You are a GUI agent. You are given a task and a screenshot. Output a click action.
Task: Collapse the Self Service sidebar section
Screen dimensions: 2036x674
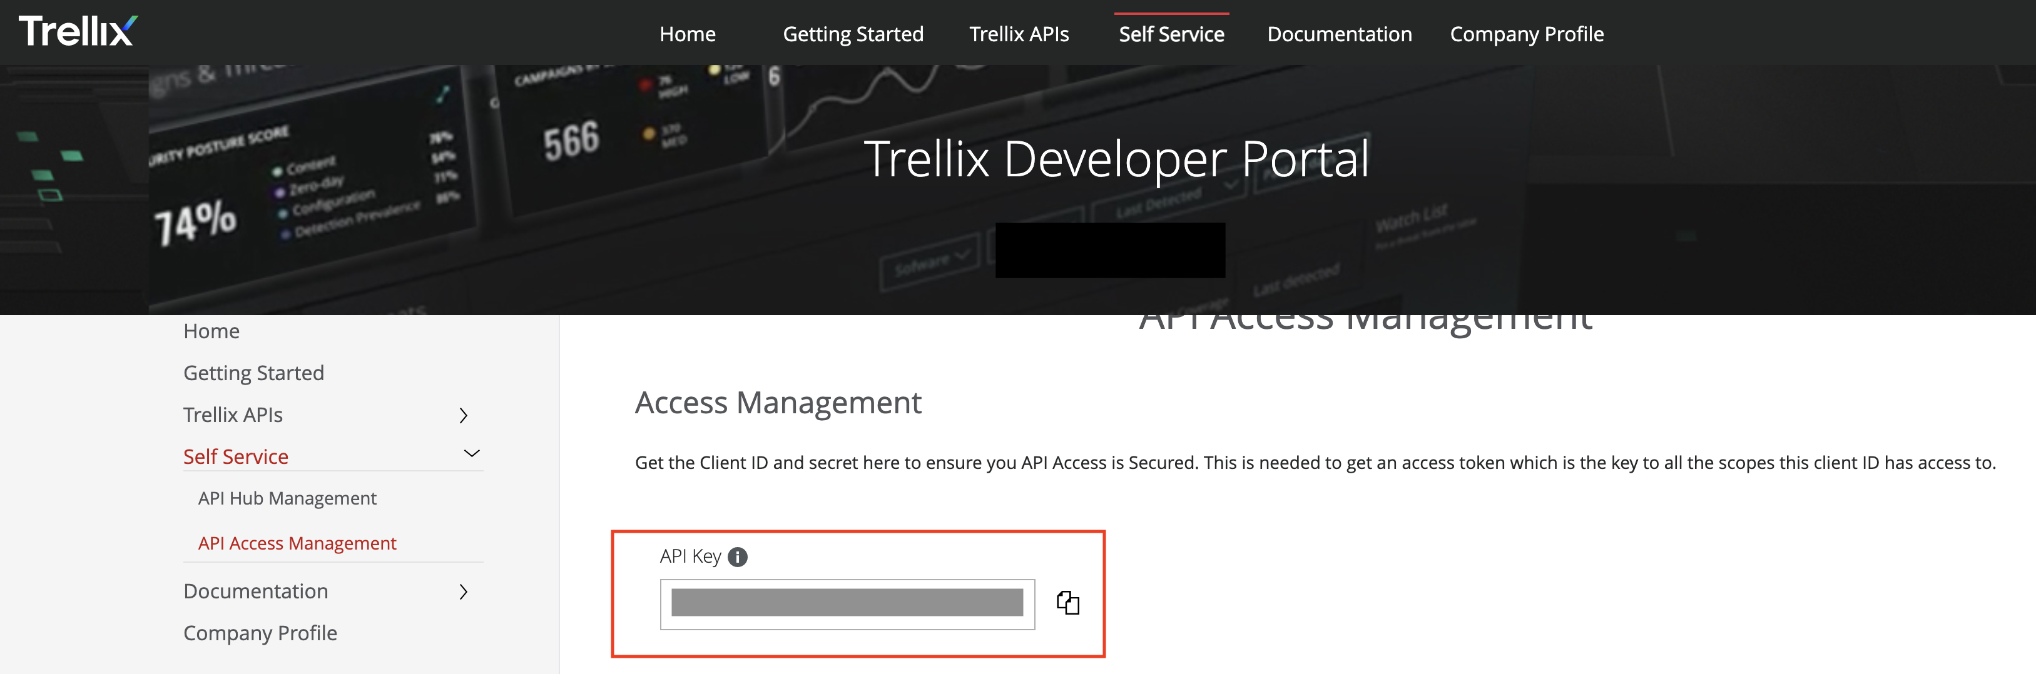tap(471, 455)
